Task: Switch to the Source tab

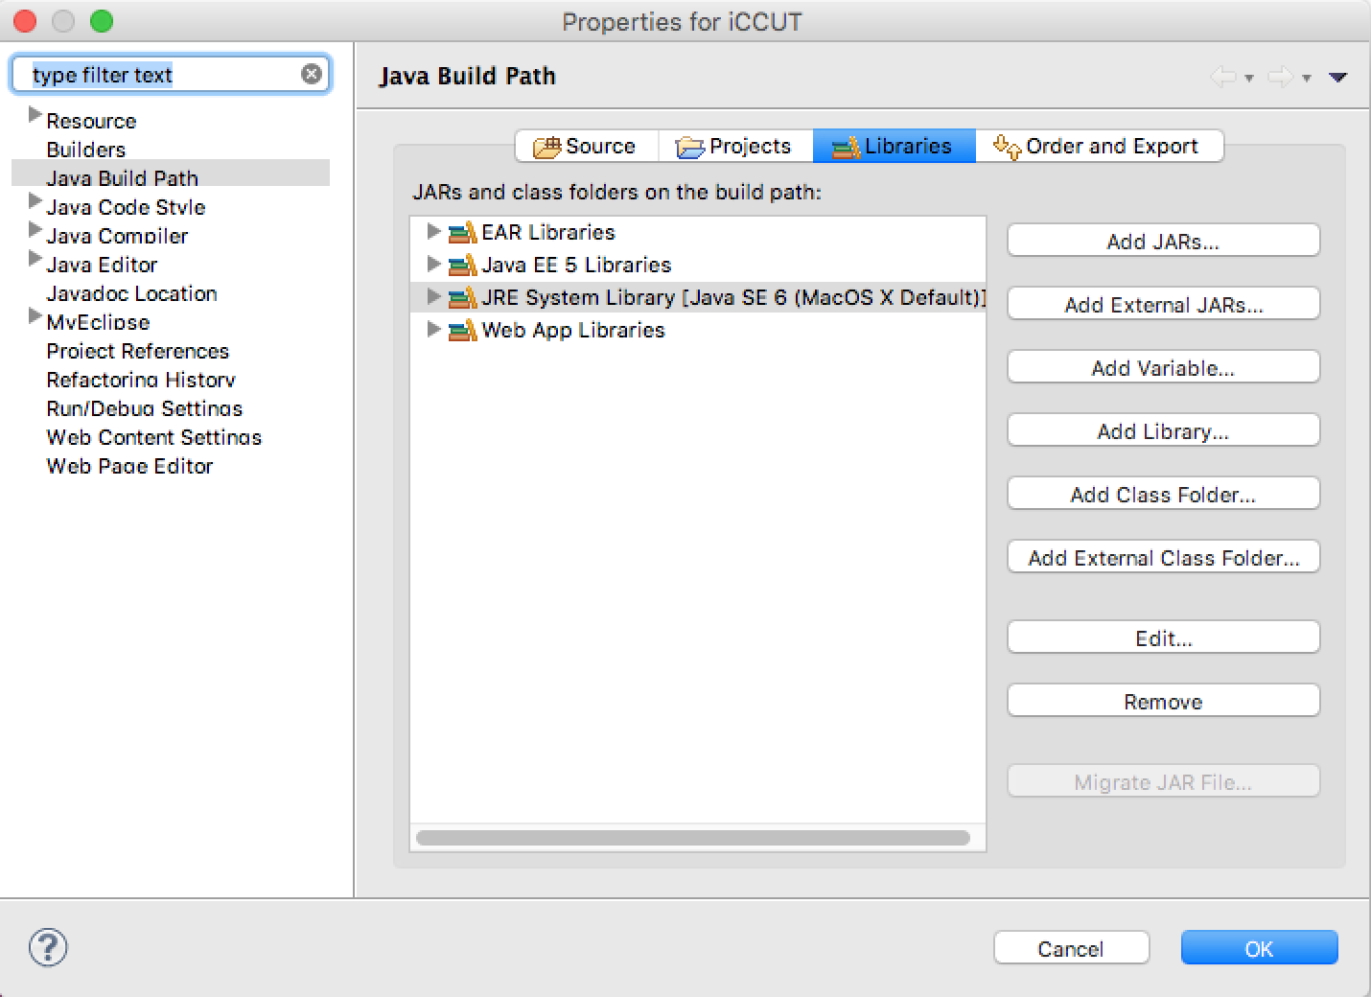Action: click(587, 146)
